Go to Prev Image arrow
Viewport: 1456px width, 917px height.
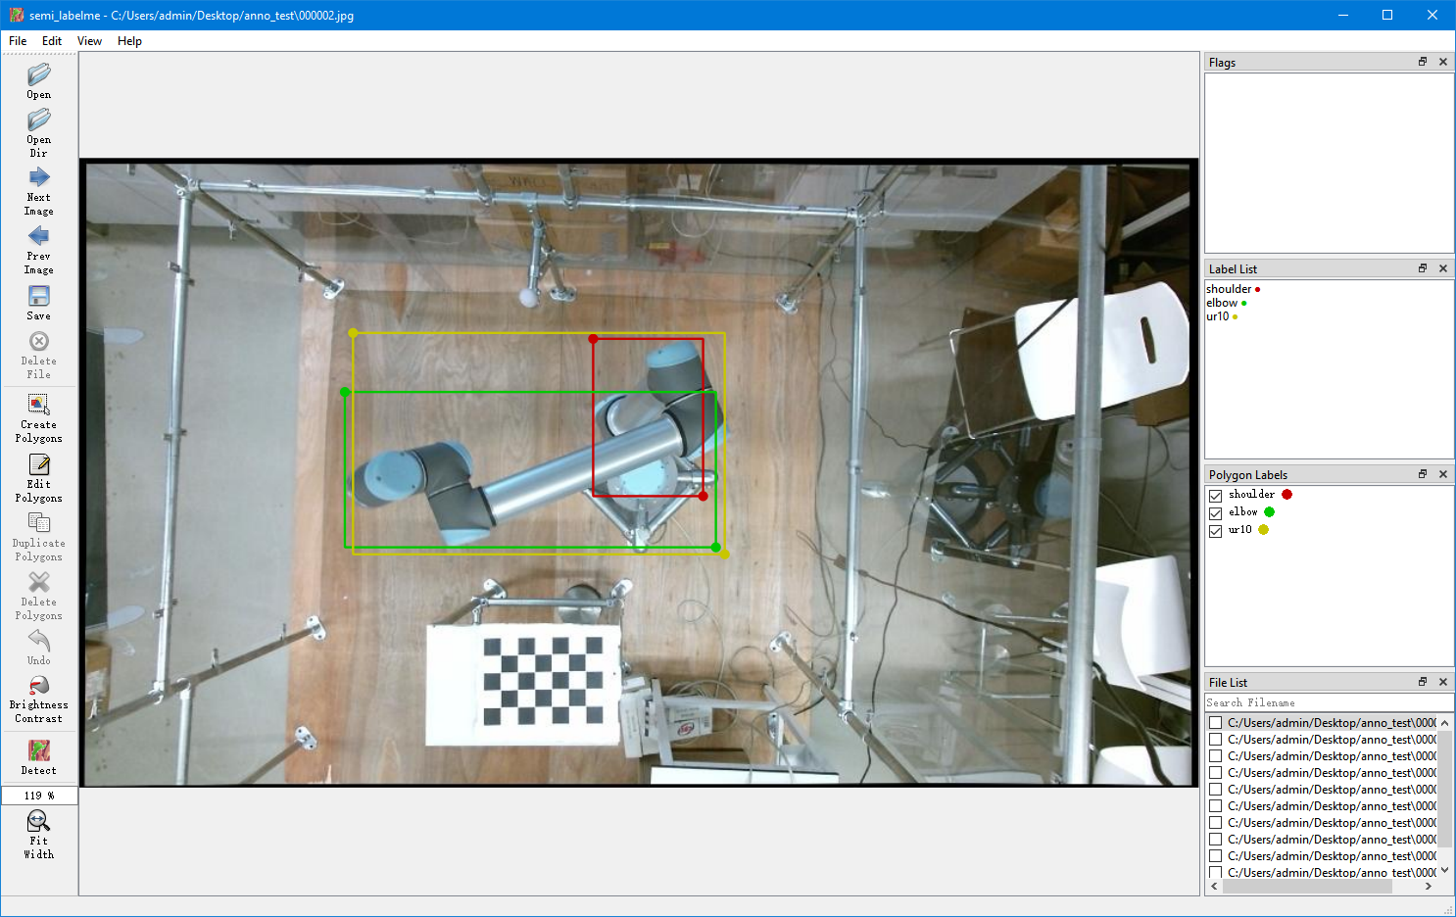coord(39,236)
